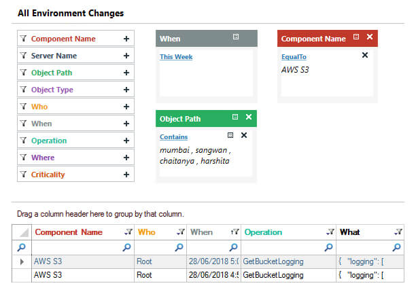416x292 pixels.
Task: Click the EqualTo operator link
Action: coord(294,57)
